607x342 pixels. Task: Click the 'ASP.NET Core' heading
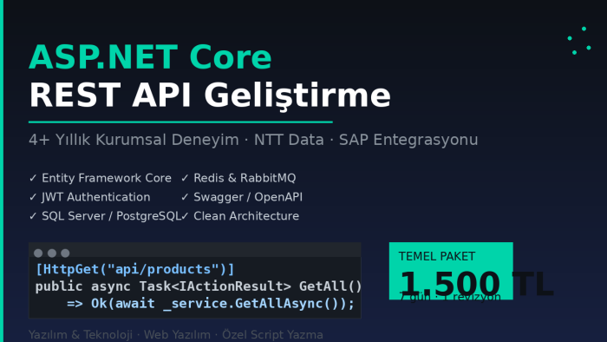coord(150,57)
